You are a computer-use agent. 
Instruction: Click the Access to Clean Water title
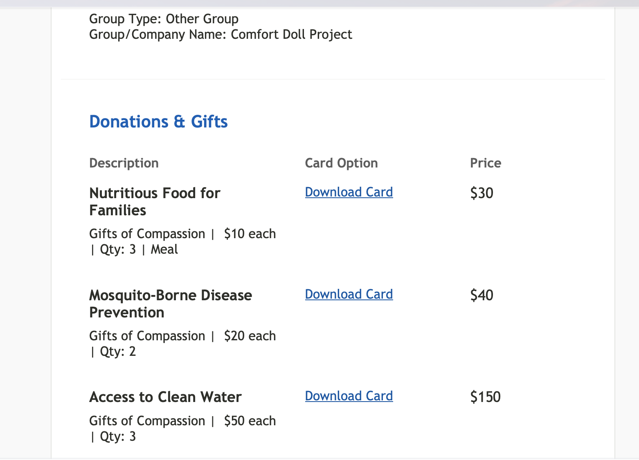[x=165, y=397]
